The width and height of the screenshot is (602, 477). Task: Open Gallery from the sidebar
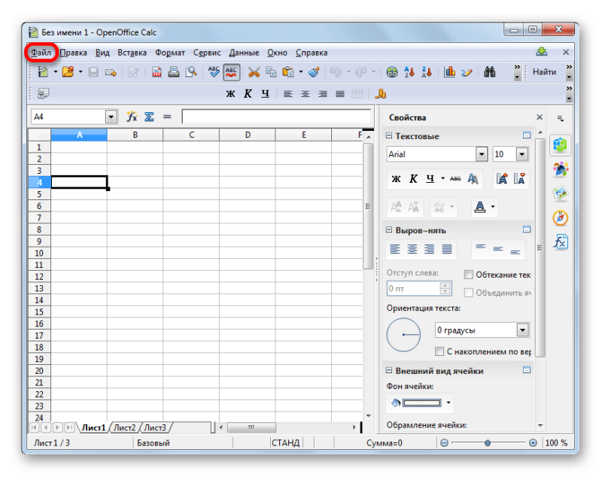coord(560,193)
